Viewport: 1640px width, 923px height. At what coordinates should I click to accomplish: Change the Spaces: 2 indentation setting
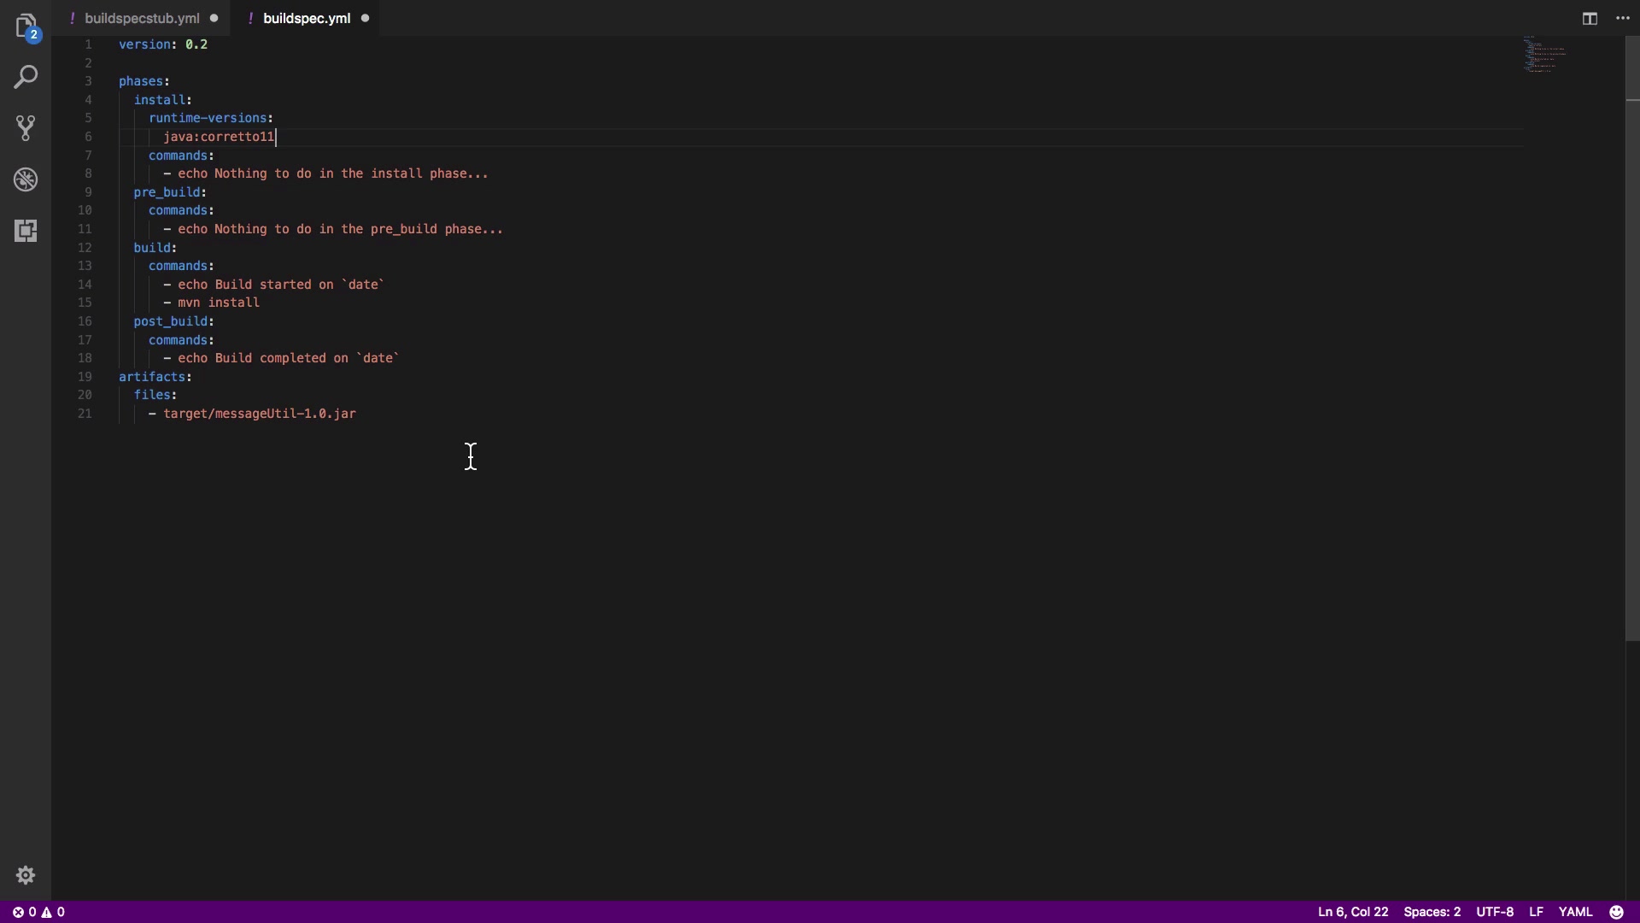(1432, 912)
